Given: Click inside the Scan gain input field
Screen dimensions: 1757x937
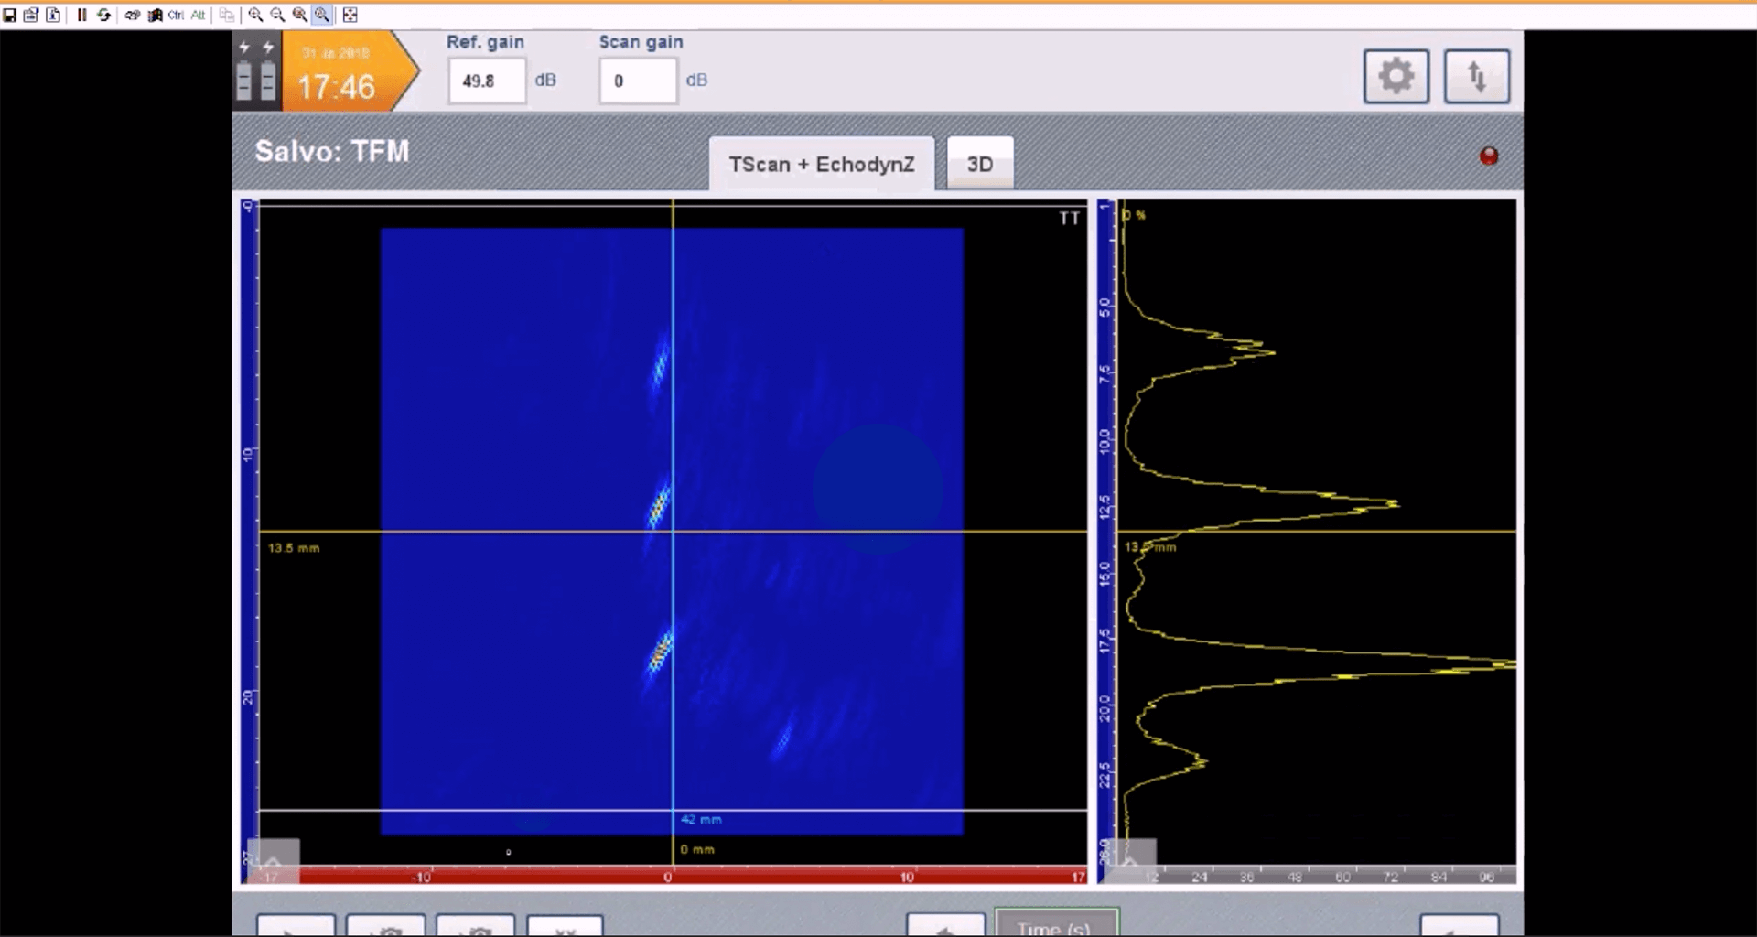Looking at the screenshot, I should [x=638, y=81].
